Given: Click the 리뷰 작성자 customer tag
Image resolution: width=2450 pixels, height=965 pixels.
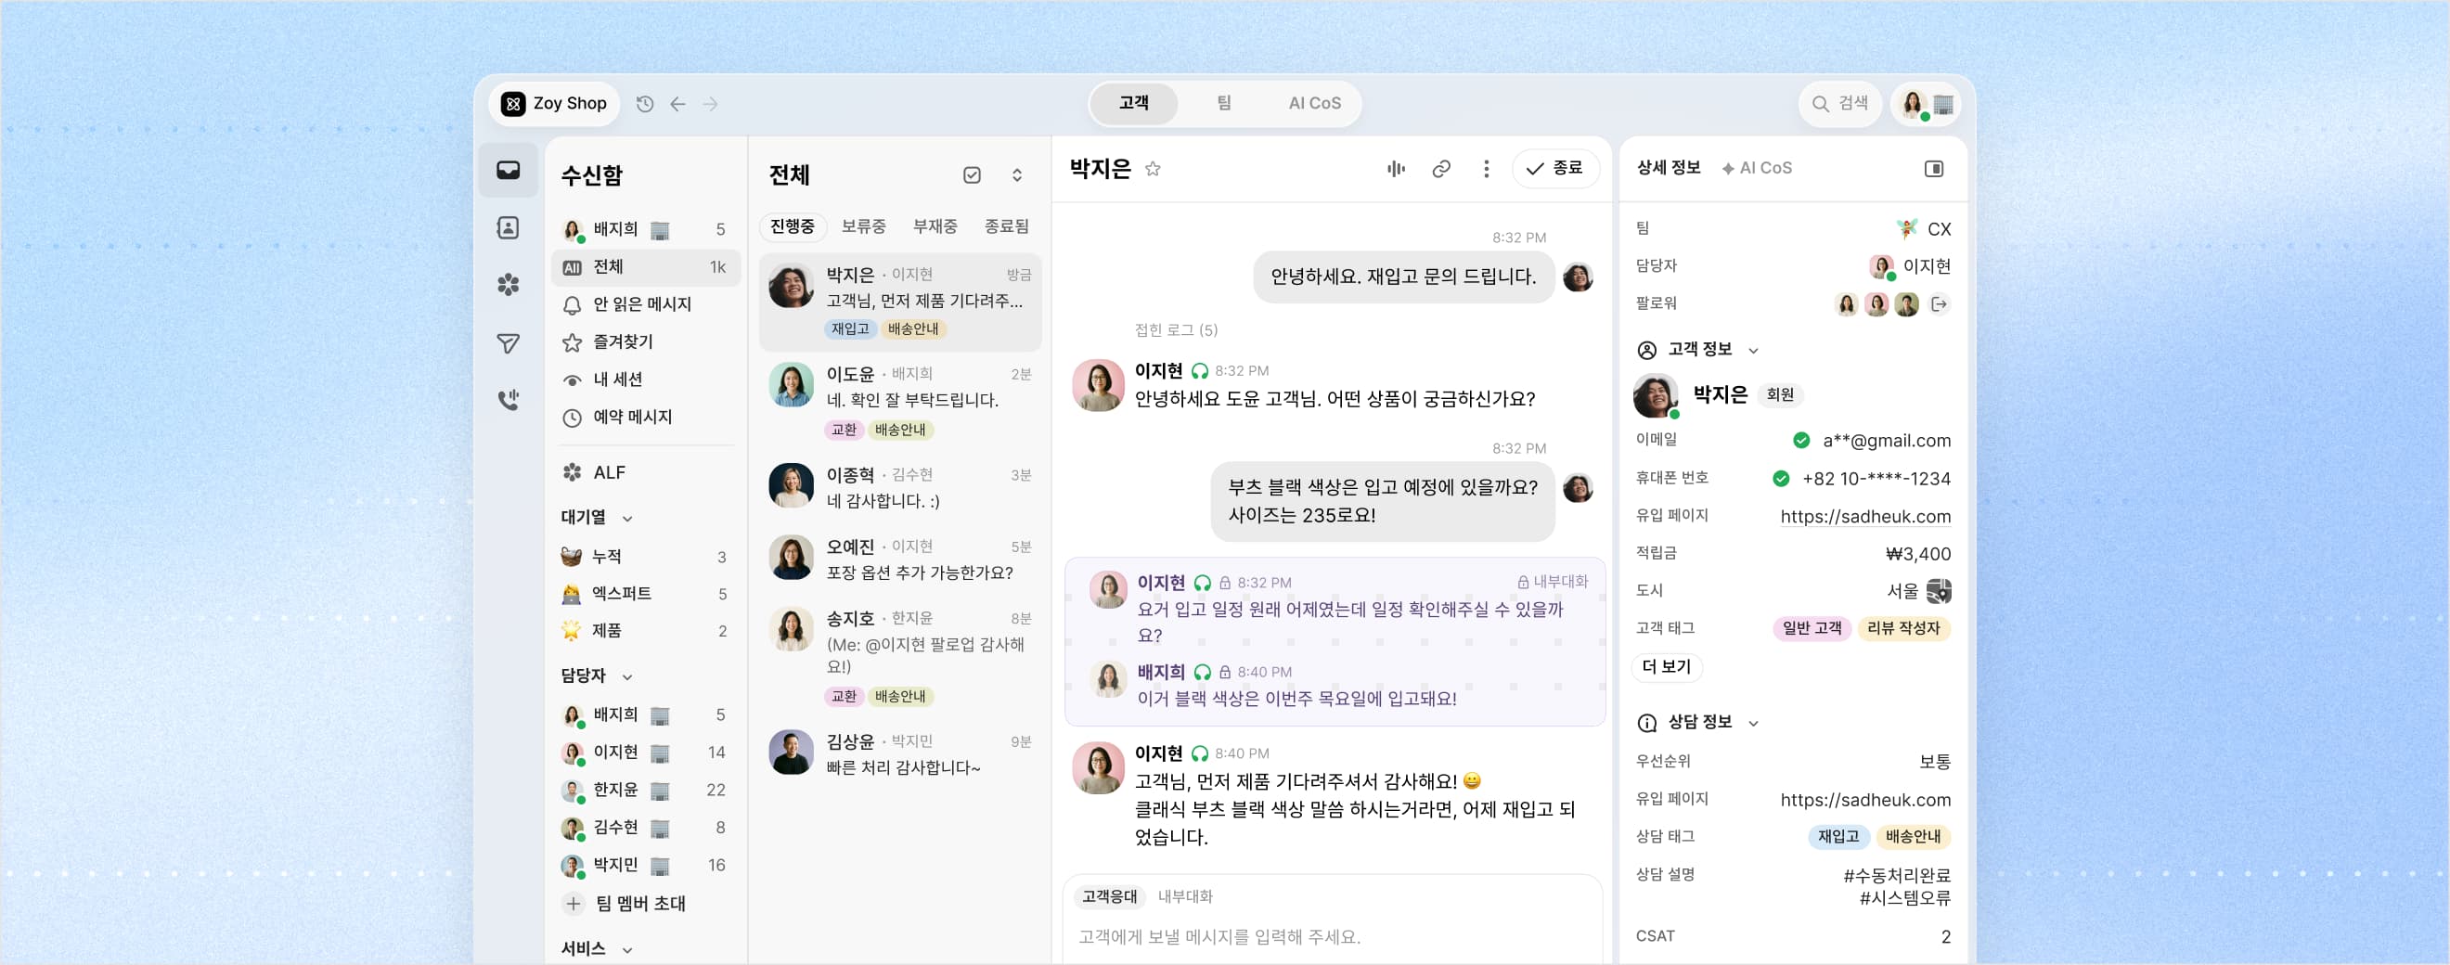Looking at the screenshot, I should (x=1903, y=628).
